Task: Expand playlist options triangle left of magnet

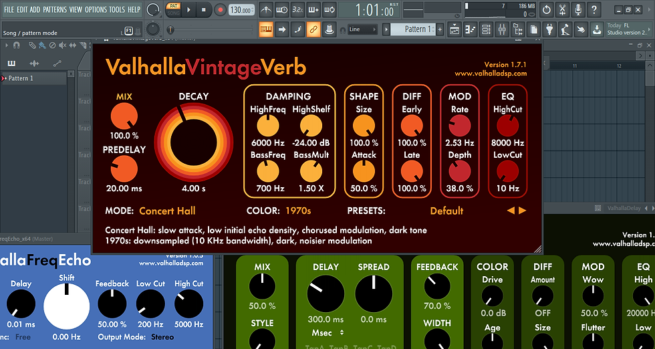Action: tap(7, 45)
